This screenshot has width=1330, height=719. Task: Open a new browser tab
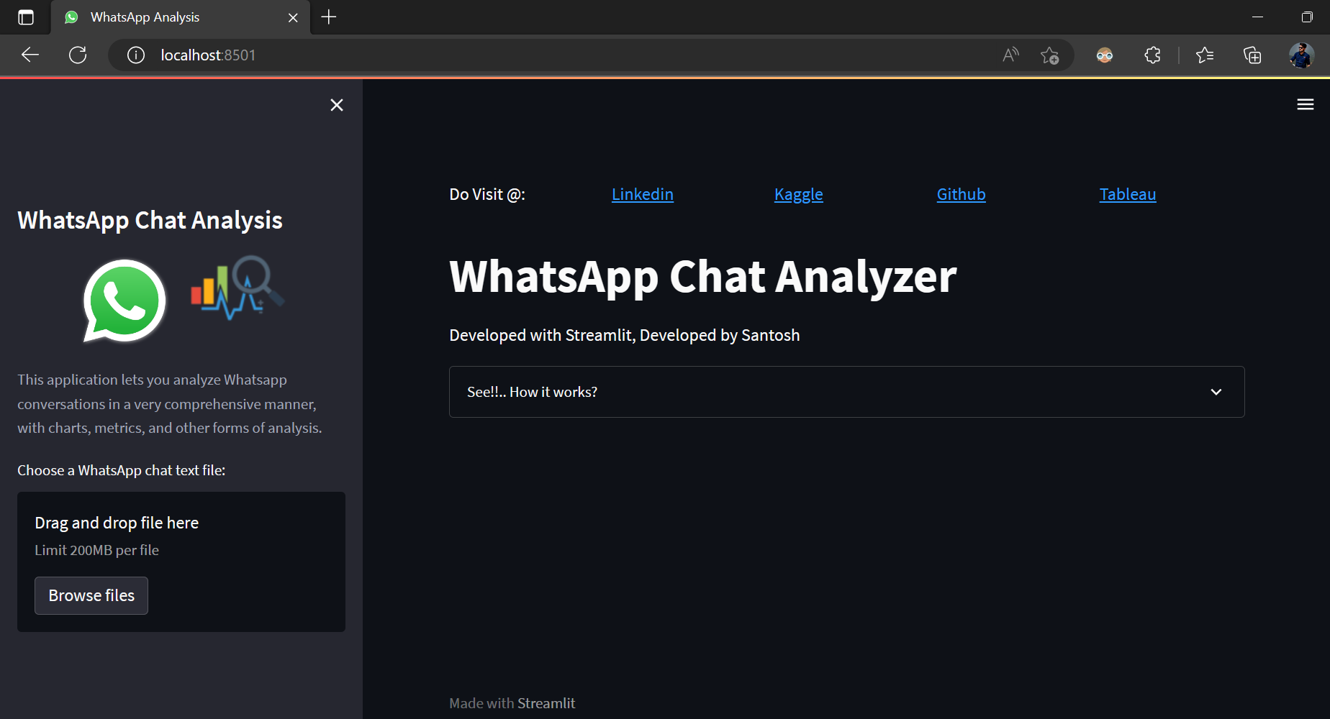(329, 17)
